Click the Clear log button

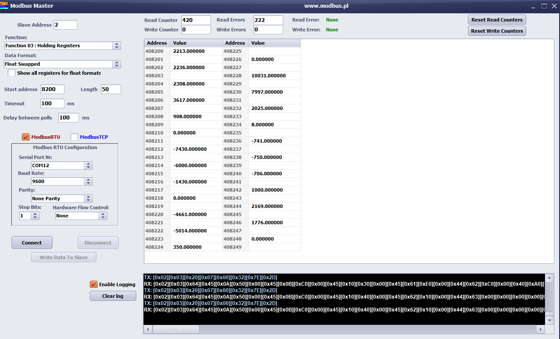point(113,296)
